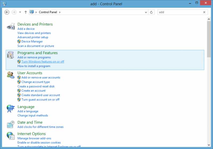The height and width of the screenshot is (149, 213).
Task: Open Add a device link
Action: [26, 29]
